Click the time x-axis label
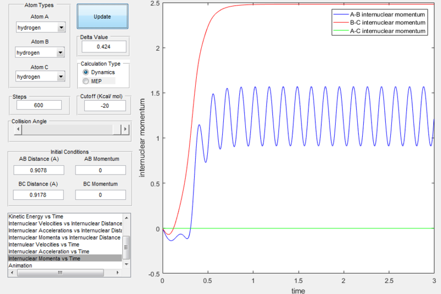The height and width of the screenshot is (294, 441). coord(298,291)
